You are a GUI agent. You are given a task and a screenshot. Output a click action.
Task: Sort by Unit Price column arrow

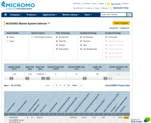click(120, 114)
